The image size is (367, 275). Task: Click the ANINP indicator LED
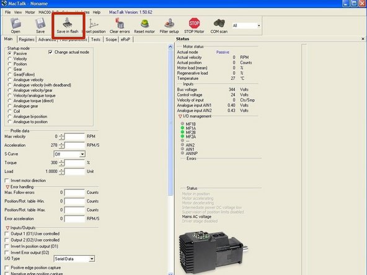[182, 153]
